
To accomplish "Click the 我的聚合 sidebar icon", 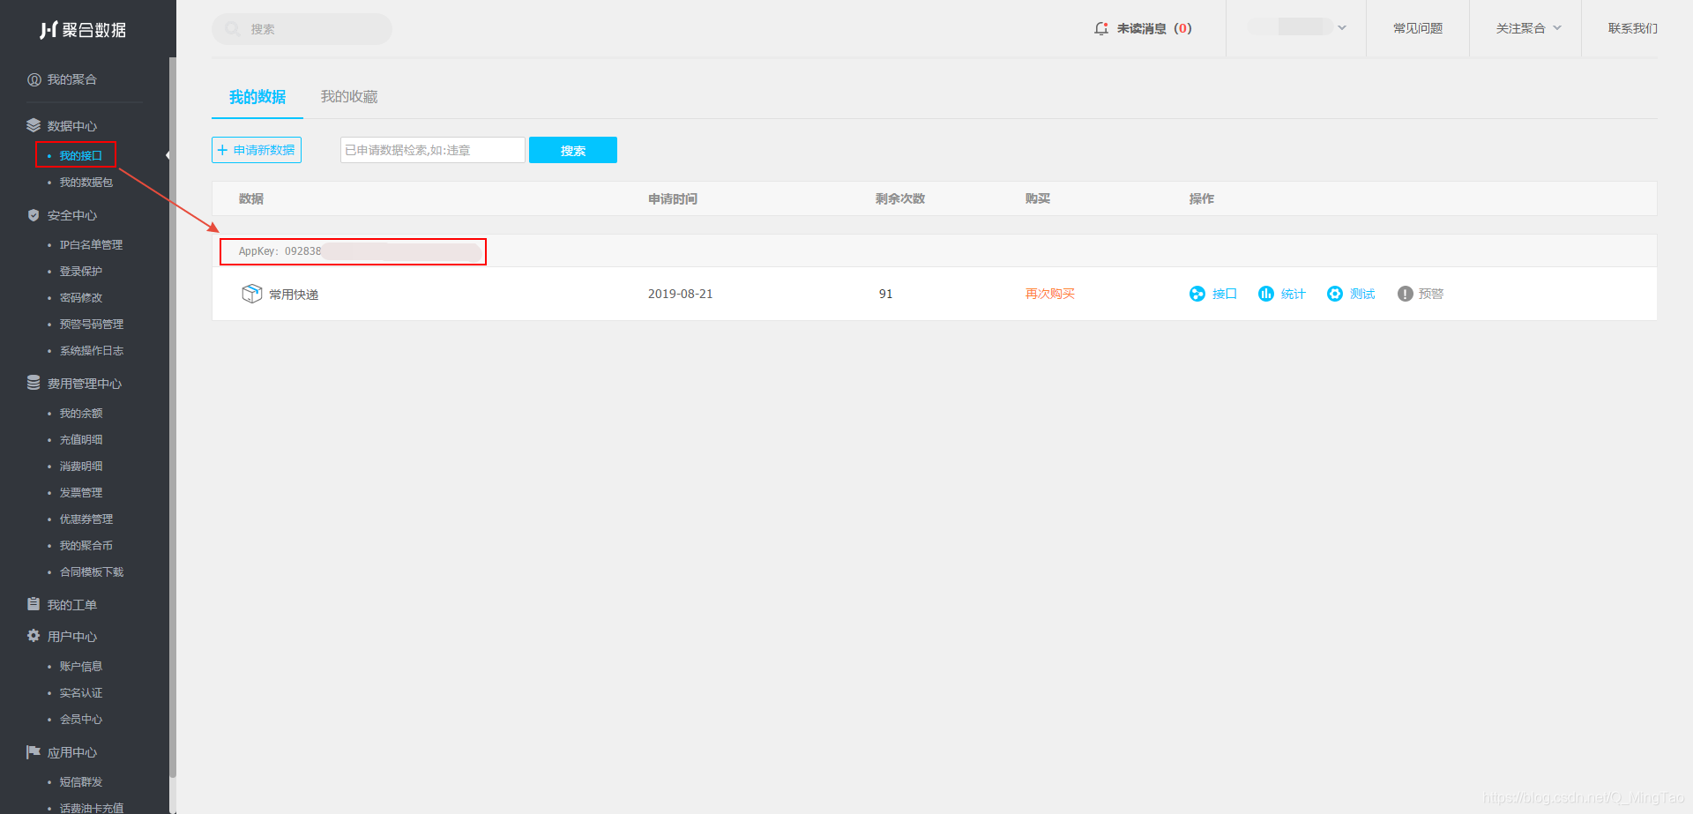I will tap(34, 79).
